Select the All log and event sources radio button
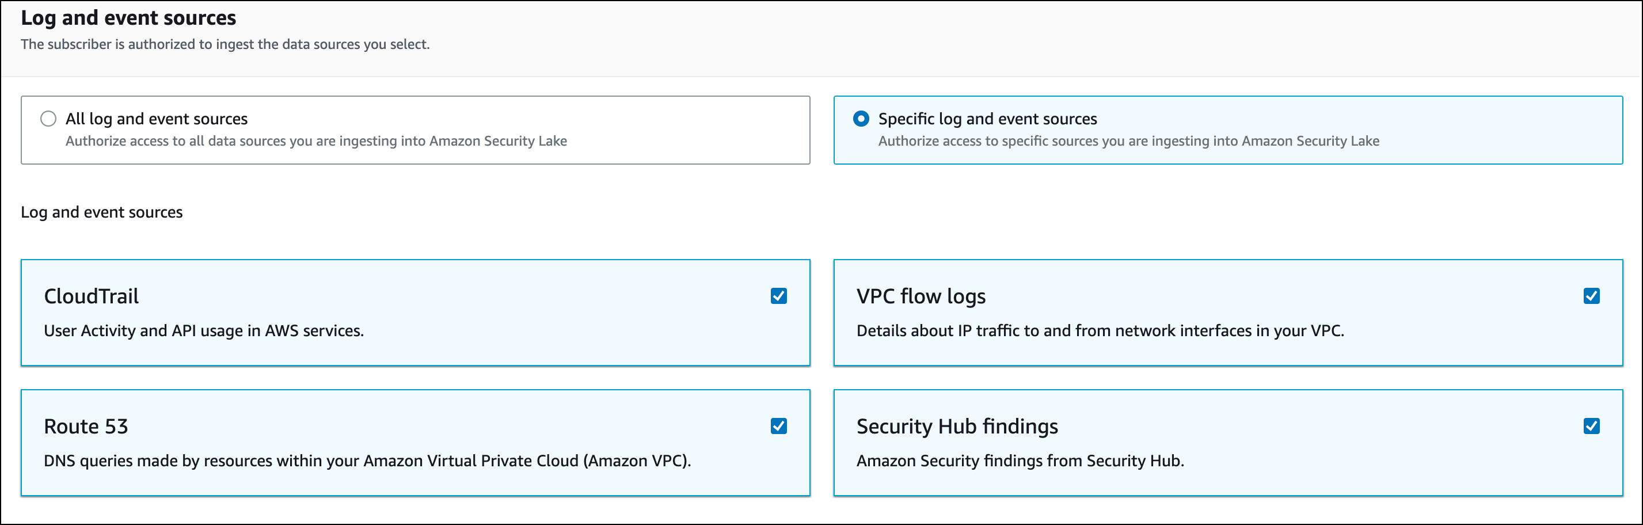Viewport: 1643px width, 525px height. click(x=48, y=119)
